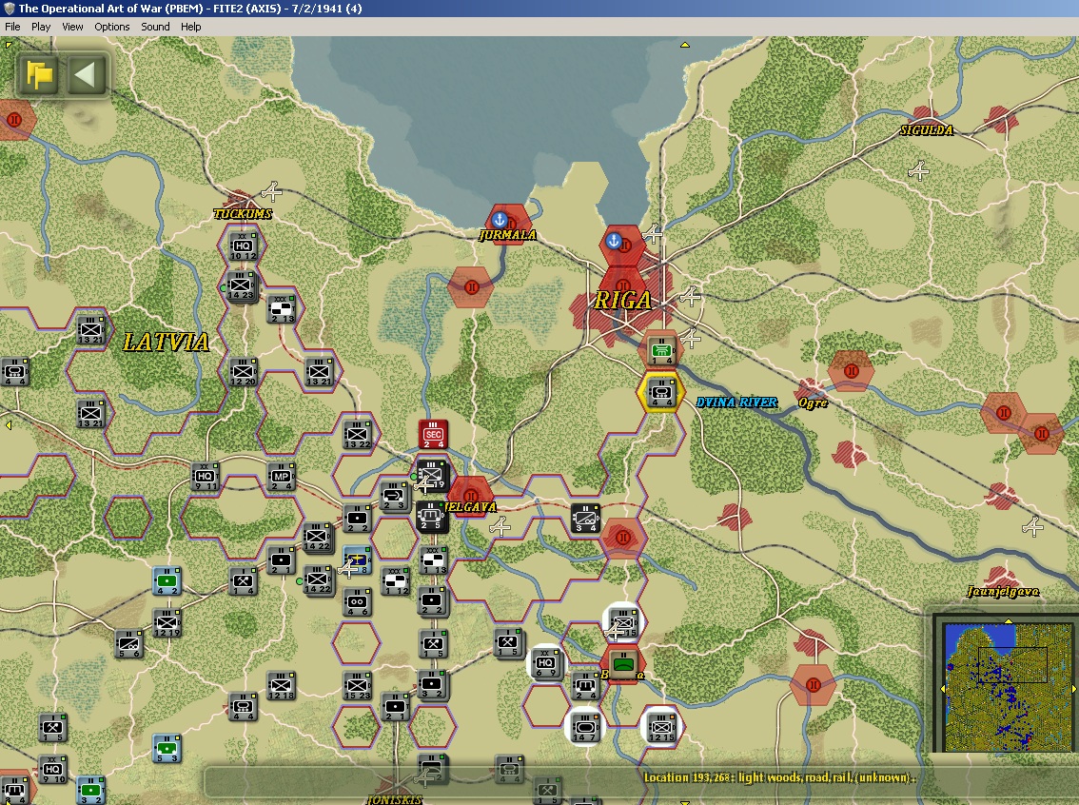The image size is (1079, 805).
Task: Select the black 3 4 unit
Action: [x=585, y=518]
